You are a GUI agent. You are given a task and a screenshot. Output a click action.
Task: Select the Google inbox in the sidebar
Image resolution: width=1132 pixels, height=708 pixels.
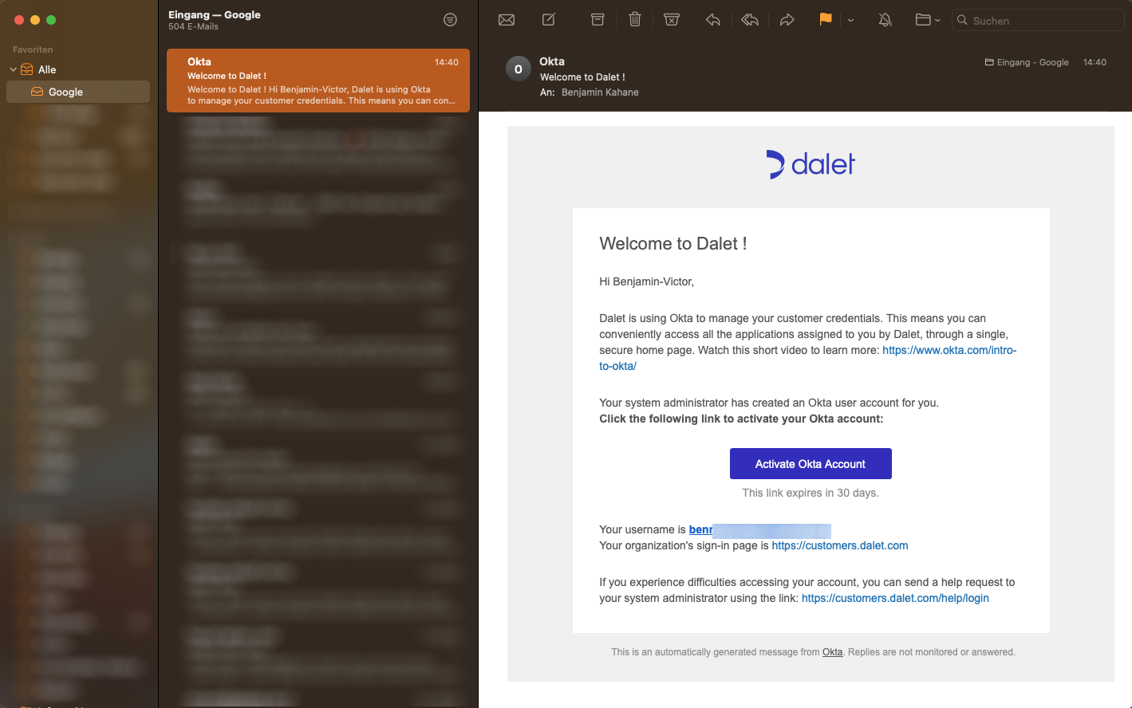tap(78, 92)
